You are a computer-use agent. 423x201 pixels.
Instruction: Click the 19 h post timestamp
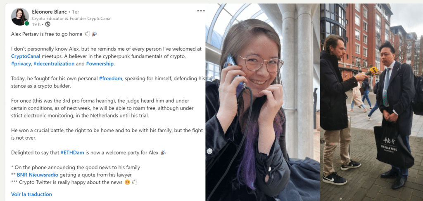coord(36,24)
